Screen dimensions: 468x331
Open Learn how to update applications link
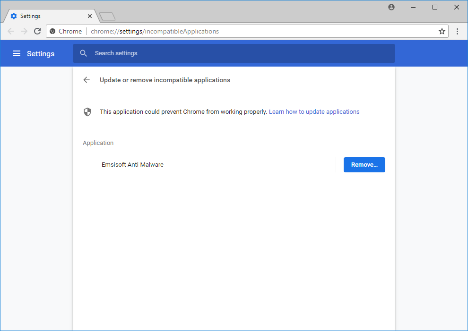coord(314,112)
